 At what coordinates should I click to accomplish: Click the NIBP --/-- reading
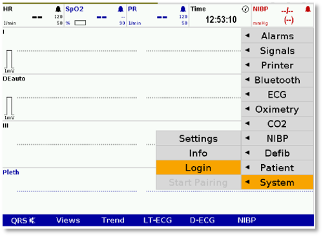pyautogui.click(x=287, y=11)
